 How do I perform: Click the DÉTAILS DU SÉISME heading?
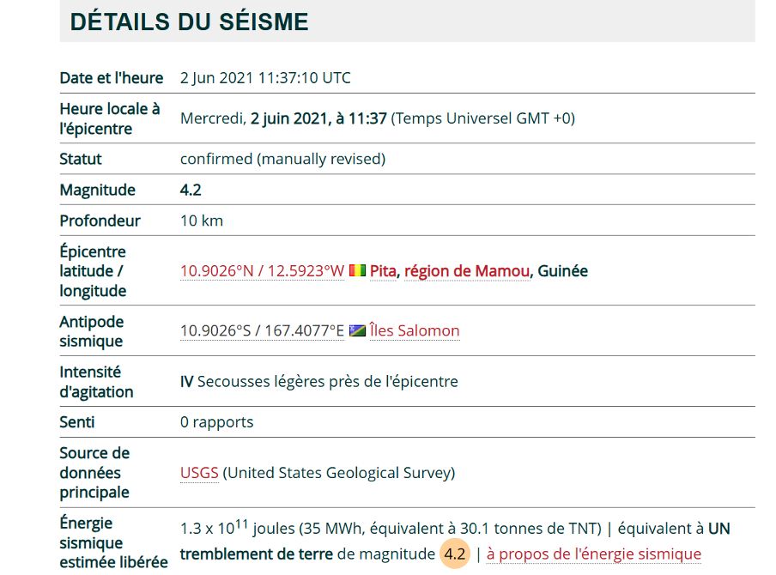point(189,21)
